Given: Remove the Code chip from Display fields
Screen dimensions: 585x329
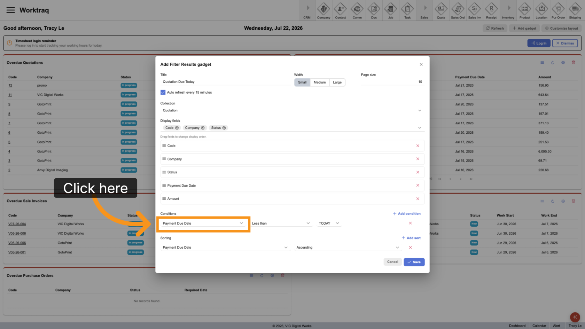Looking at the screenshot, I should click(x=177, y=128).
